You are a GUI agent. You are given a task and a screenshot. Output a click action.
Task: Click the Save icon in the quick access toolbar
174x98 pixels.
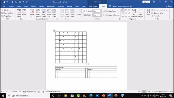tap(4, 2)
